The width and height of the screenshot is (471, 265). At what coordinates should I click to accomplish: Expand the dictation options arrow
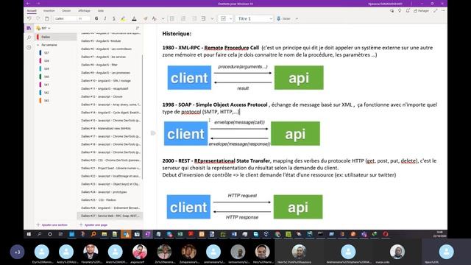click(297, 18)
